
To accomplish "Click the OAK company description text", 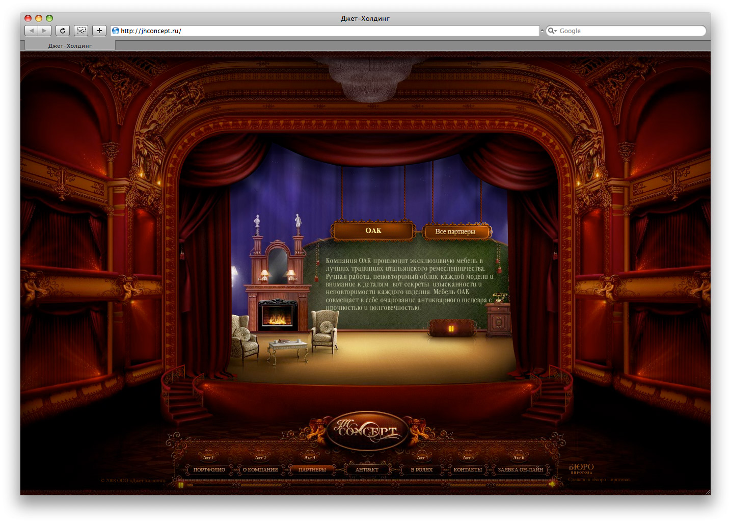I will click(x=410, y=284).
